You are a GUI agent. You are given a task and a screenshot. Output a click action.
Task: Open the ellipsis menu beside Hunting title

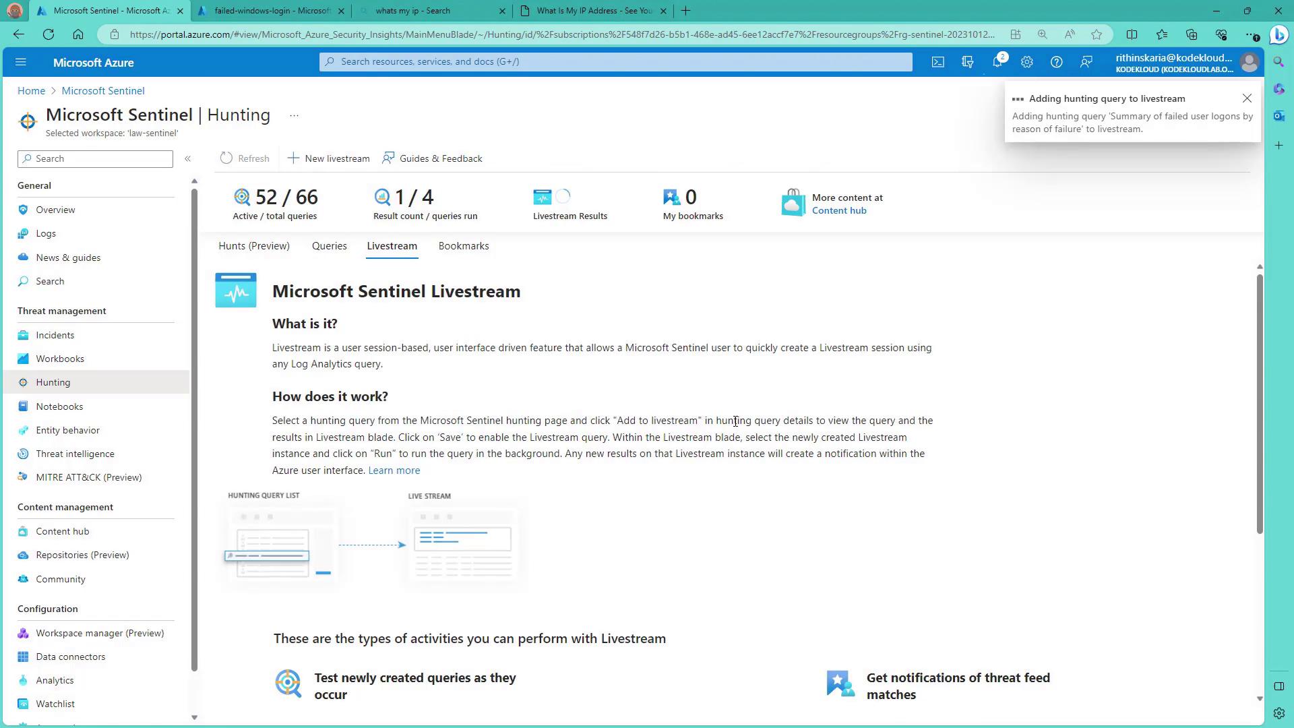pos(294,116)
